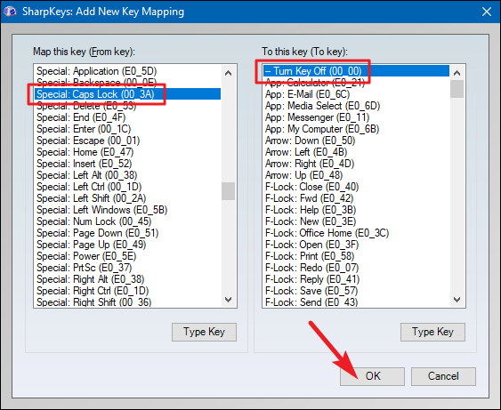This screenshot has width=501, height=410.
Task: Select Special: Right Ctrl (E0_1D)
Action: 127,291
